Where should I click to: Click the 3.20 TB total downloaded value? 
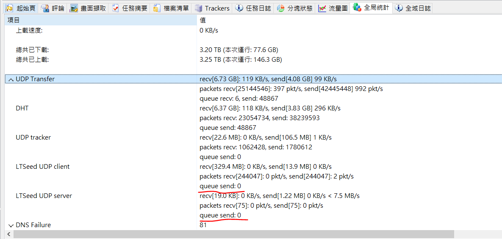(239, 50)
